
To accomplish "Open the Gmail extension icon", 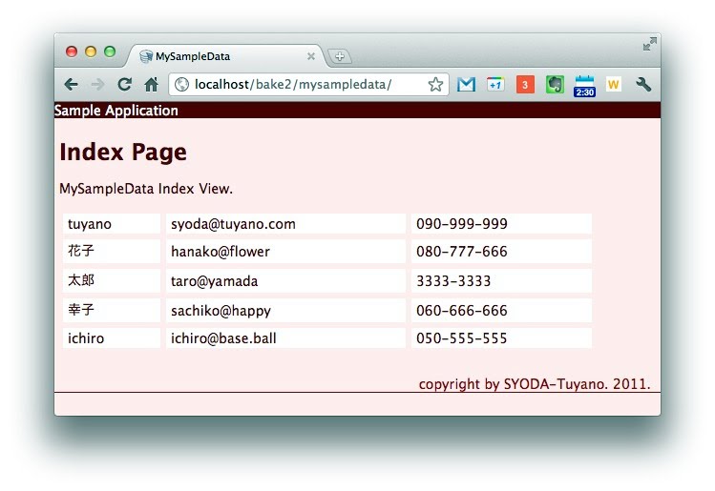I will click(x=466, y=85).
